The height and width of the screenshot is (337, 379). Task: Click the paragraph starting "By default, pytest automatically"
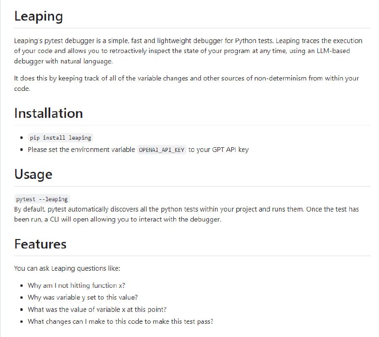188,214
